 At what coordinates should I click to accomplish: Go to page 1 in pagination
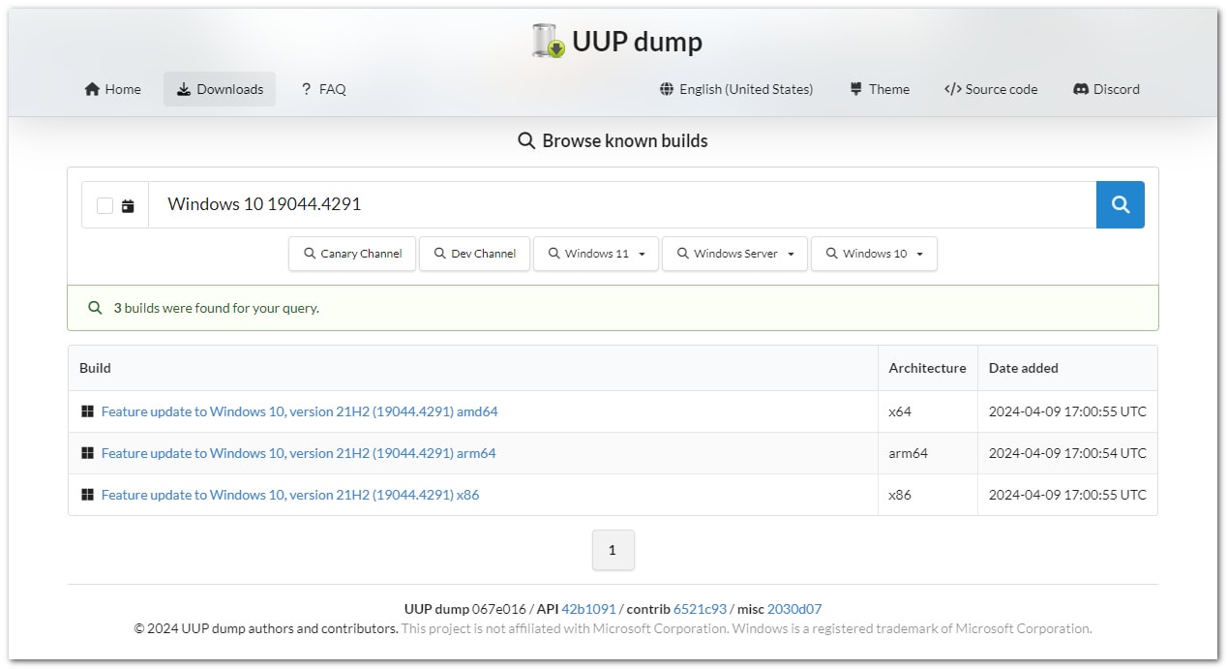[613, 550]
